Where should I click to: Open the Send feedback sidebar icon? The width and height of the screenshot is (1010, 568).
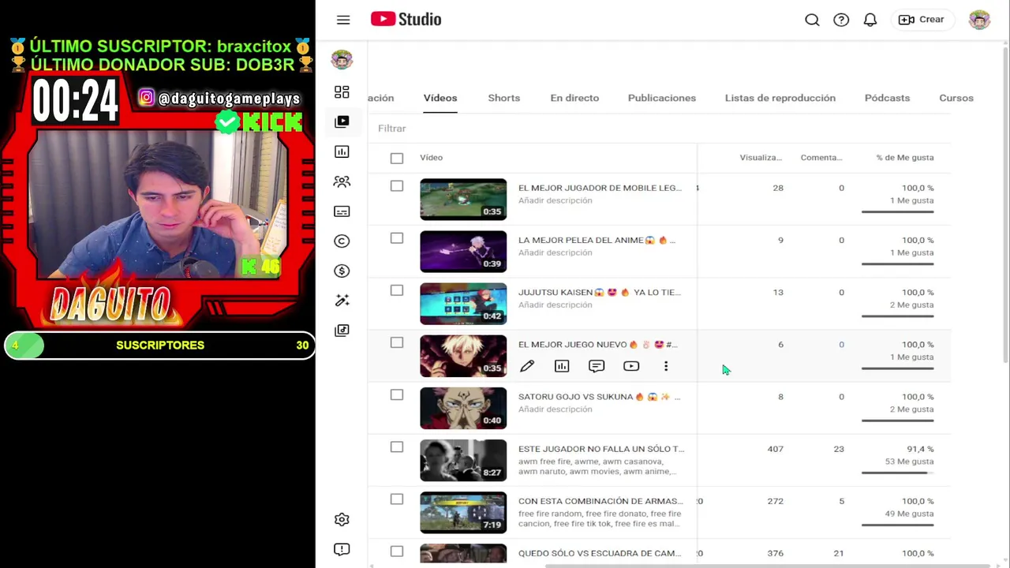click(x=342, y=549)
